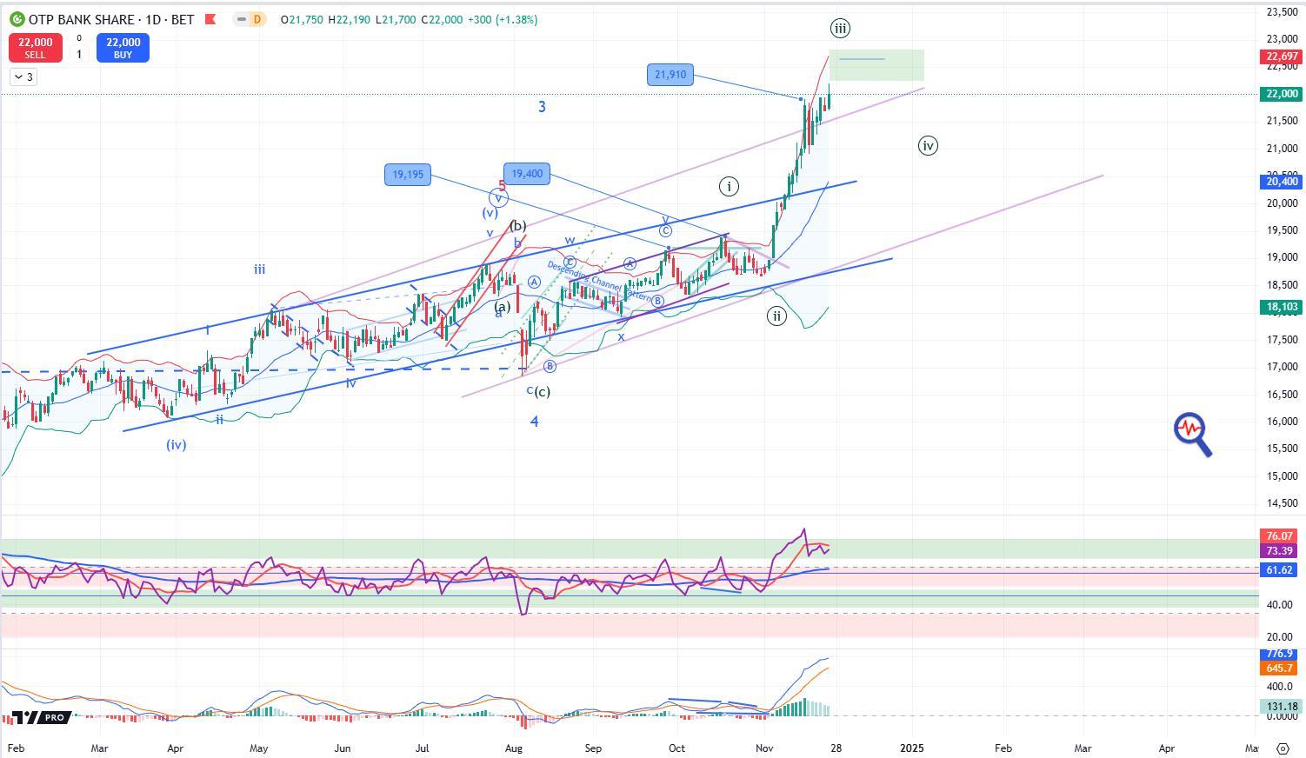1306x758 pixels.
Task: Select the green target zone rectangle
Action: pyautogui.click(x=876, y=65)
